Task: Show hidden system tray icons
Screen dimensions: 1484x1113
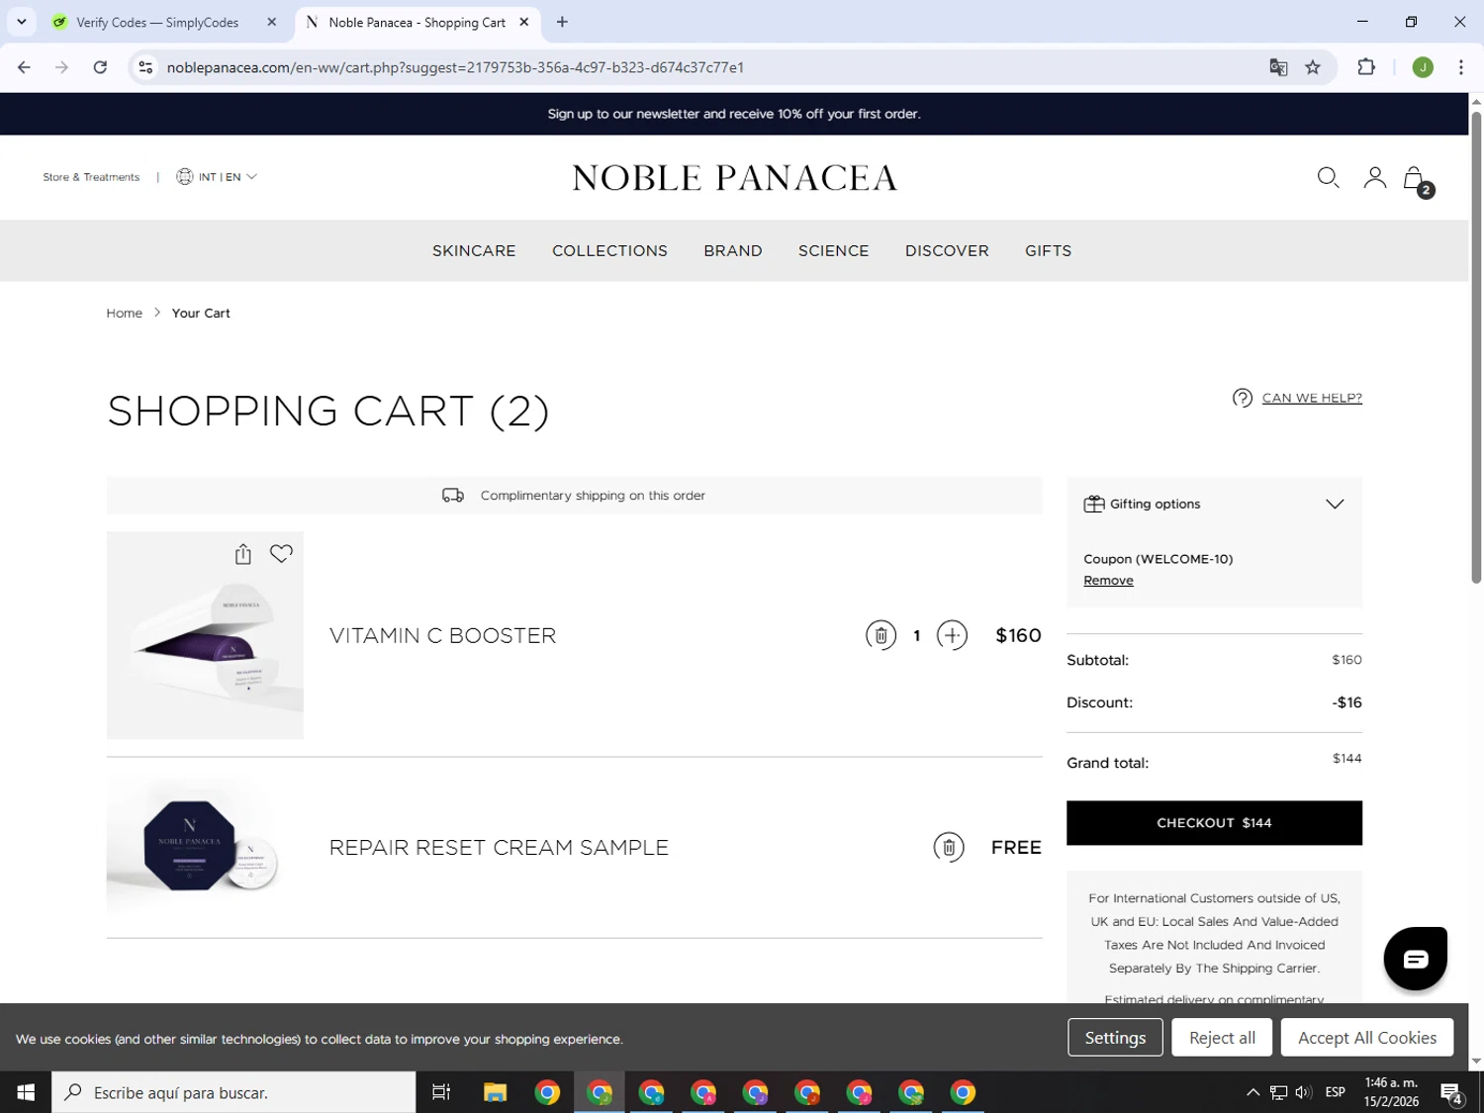Action: pos(1252,1092)
